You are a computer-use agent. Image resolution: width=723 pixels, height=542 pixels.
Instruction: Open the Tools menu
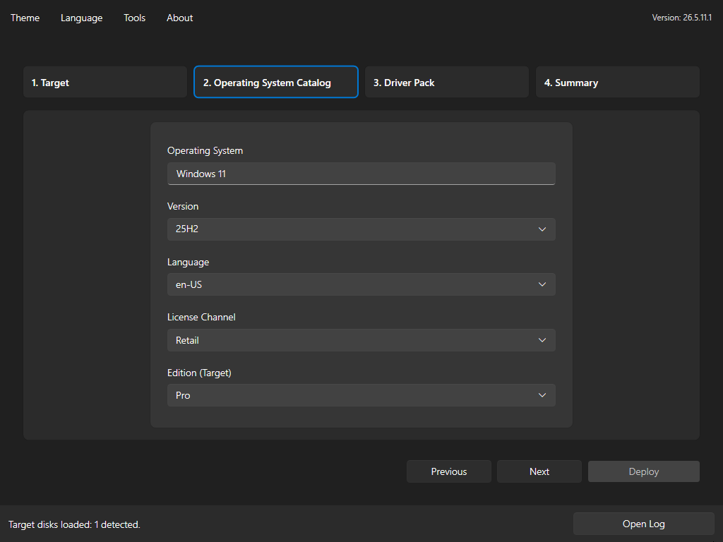[134, 18]
